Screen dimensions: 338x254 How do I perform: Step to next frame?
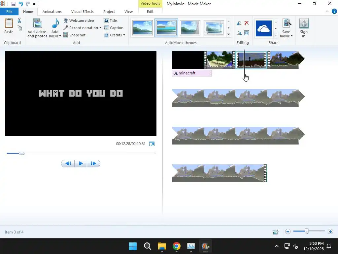pos(93,163)
